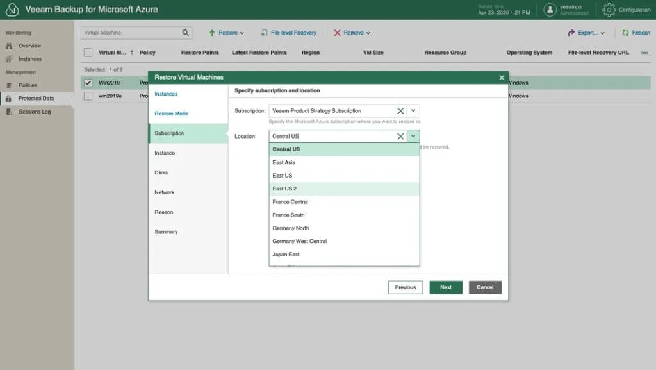Click the search magnifier icon
The height and width of the screenshot is (370, 656).
pyautogui.click(x=185, y=33)
